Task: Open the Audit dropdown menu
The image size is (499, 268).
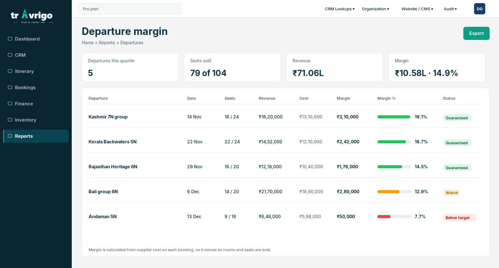Action: [x=450, y=9]
